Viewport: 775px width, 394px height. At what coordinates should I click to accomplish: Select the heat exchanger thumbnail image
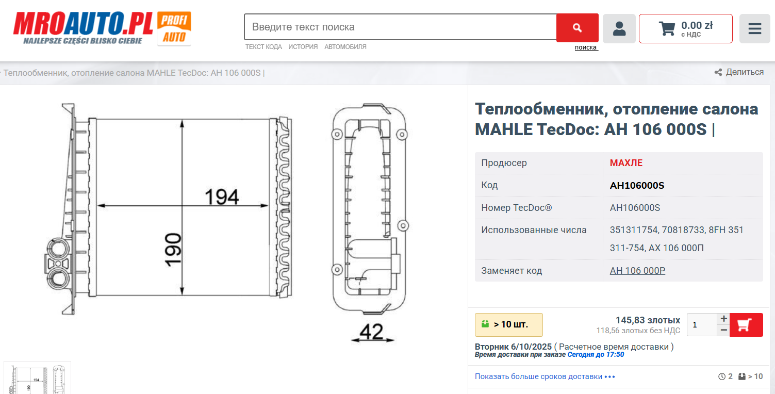click(x=37, y=378)
